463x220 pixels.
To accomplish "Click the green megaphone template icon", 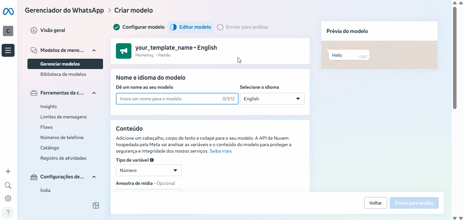I will click(124, 51).
